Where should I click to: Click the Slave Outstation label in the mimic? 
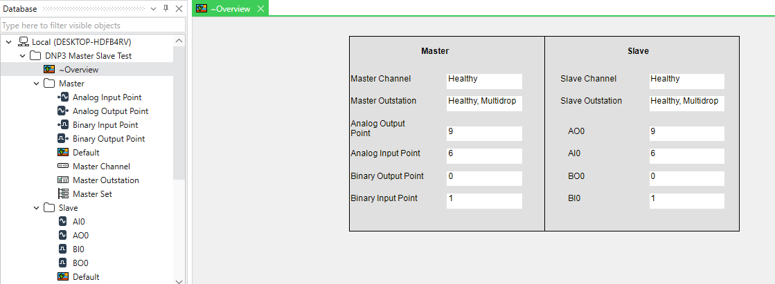(591, 101)
